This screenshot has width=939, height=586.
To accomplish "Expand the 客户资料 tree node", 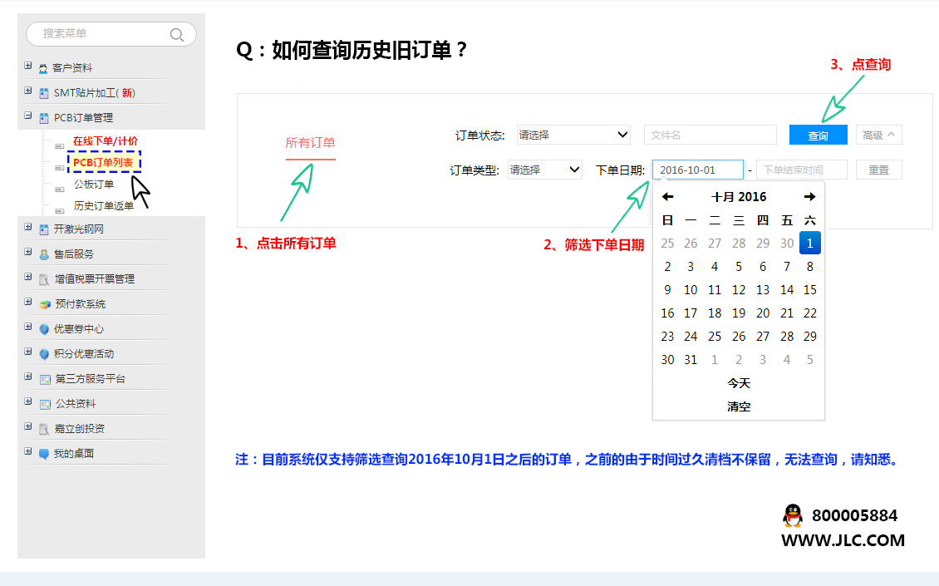I will point(27,66).
